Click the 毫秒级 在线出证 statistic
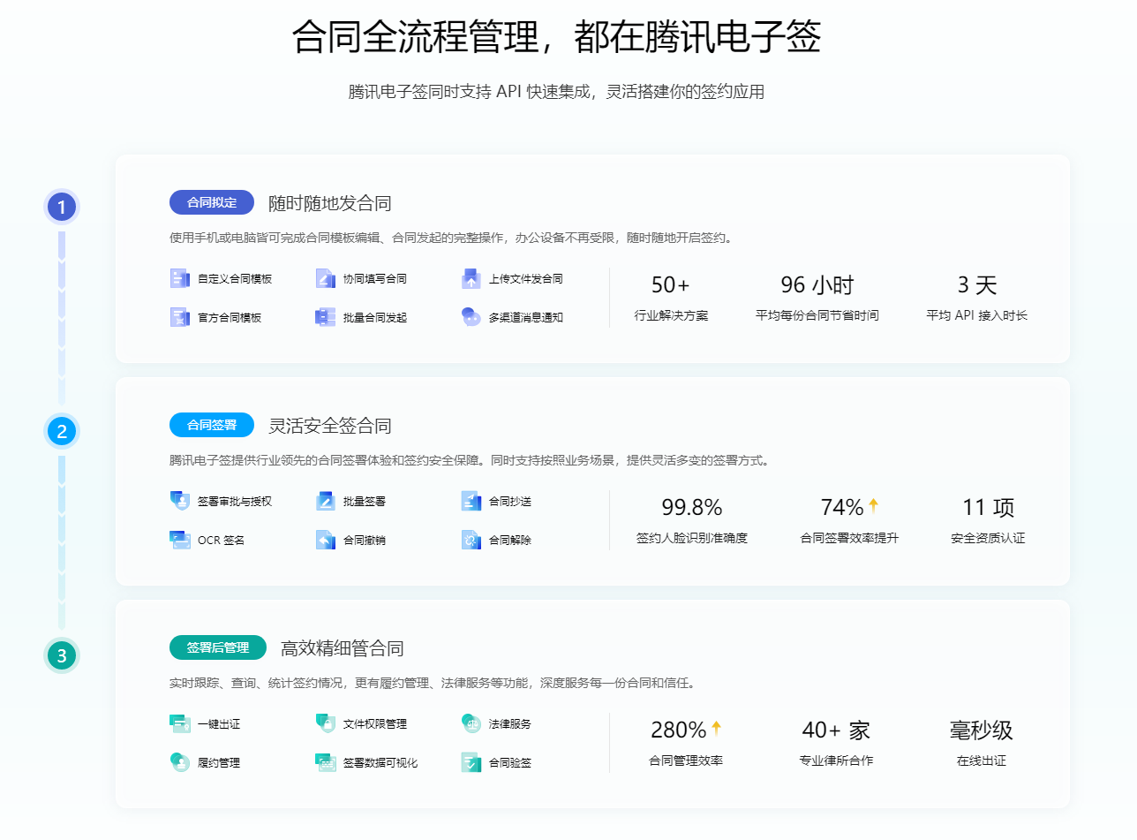Screen dimensions: 1137x840 (982, 743)
